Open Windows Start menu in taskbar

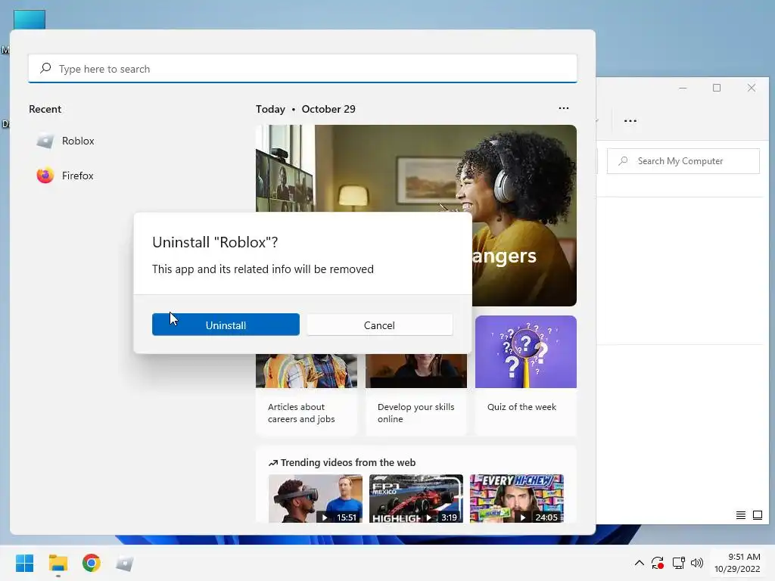pyautogui.click(x=25, y=563)
